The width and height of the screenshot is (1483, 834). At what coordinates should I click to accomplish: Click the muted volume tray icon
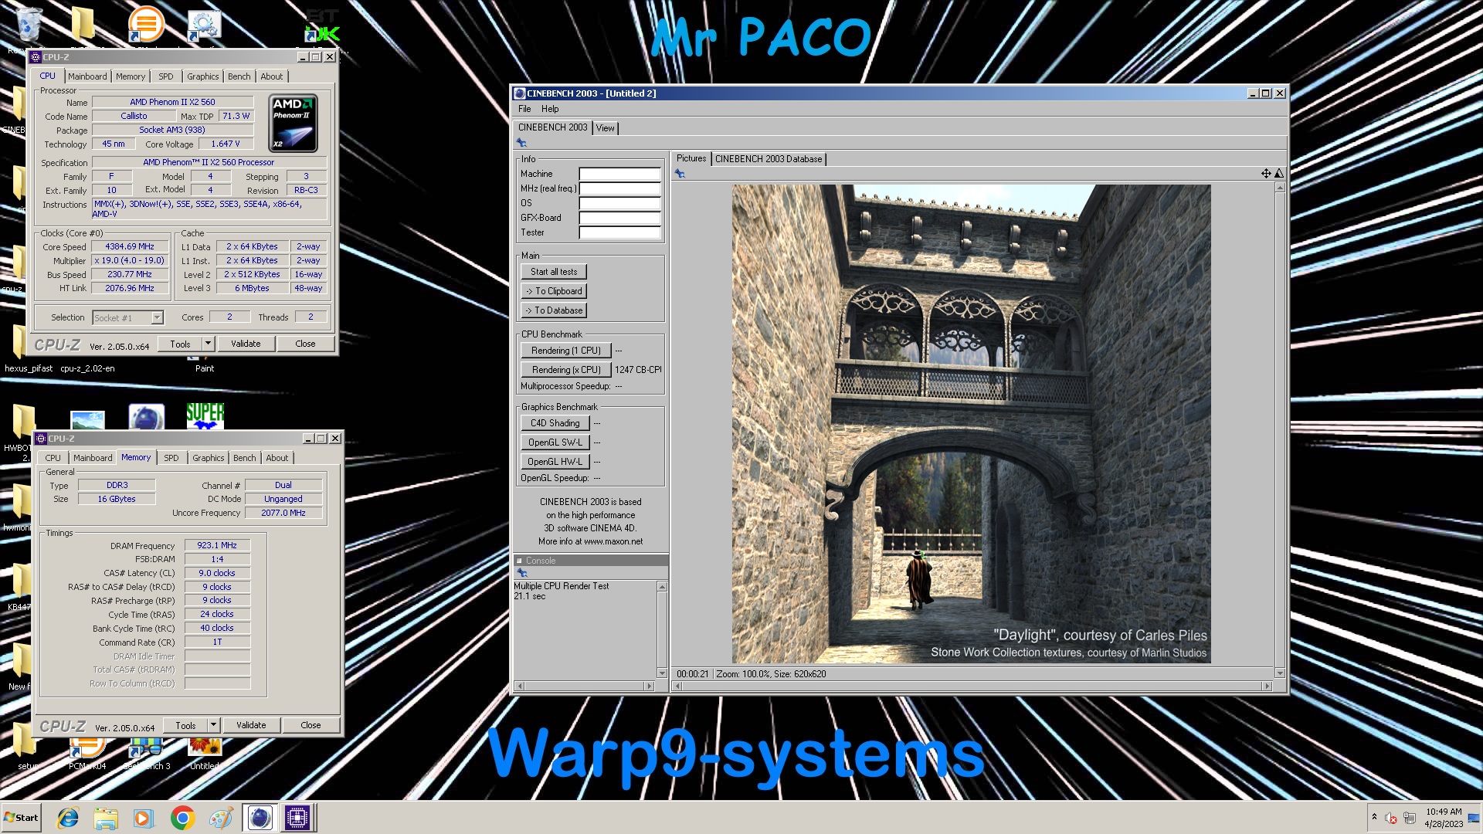(x=1391, y=818)
